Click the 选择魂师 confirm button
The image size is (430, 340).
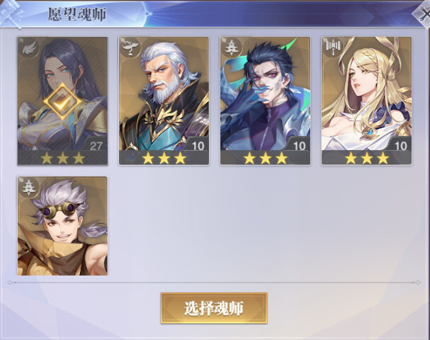click(214, 308)
